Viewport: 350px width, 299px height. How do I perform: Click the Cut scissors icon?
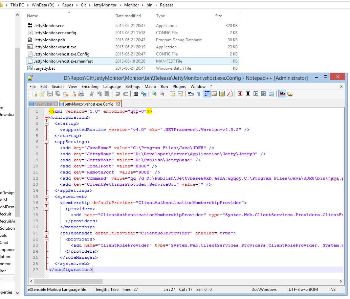coord(91,94)
